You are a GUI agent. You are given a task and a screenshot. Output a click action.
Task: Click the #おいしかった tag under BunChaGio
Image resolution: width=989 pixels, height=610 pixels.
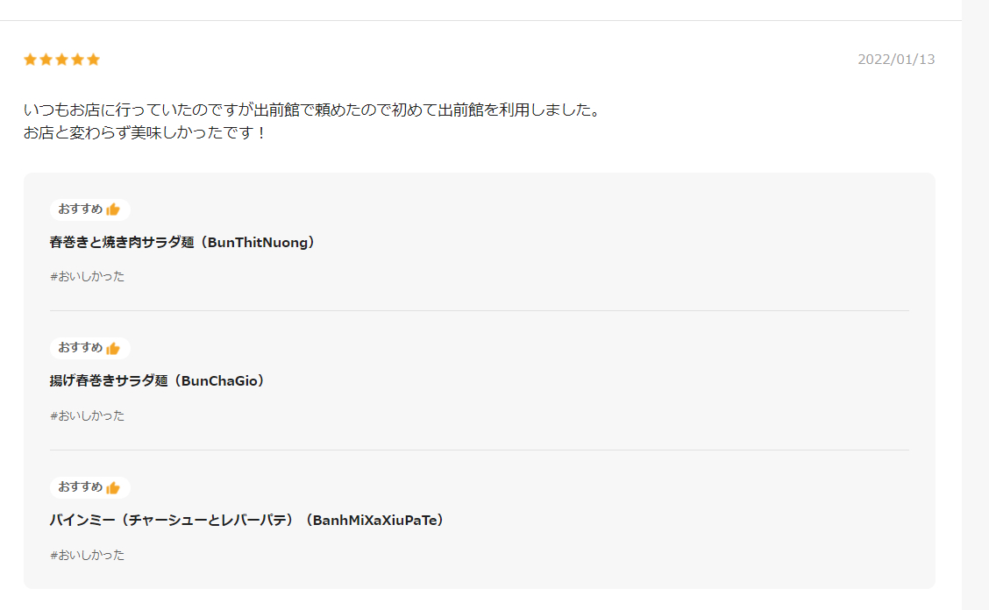pyautogui.click(x=87, y=415)
